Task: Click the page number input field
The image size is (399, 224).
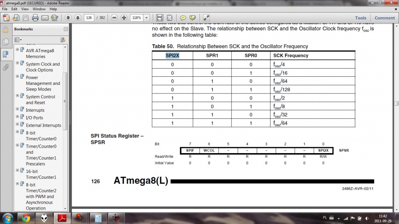Action: tap(89, 18)
